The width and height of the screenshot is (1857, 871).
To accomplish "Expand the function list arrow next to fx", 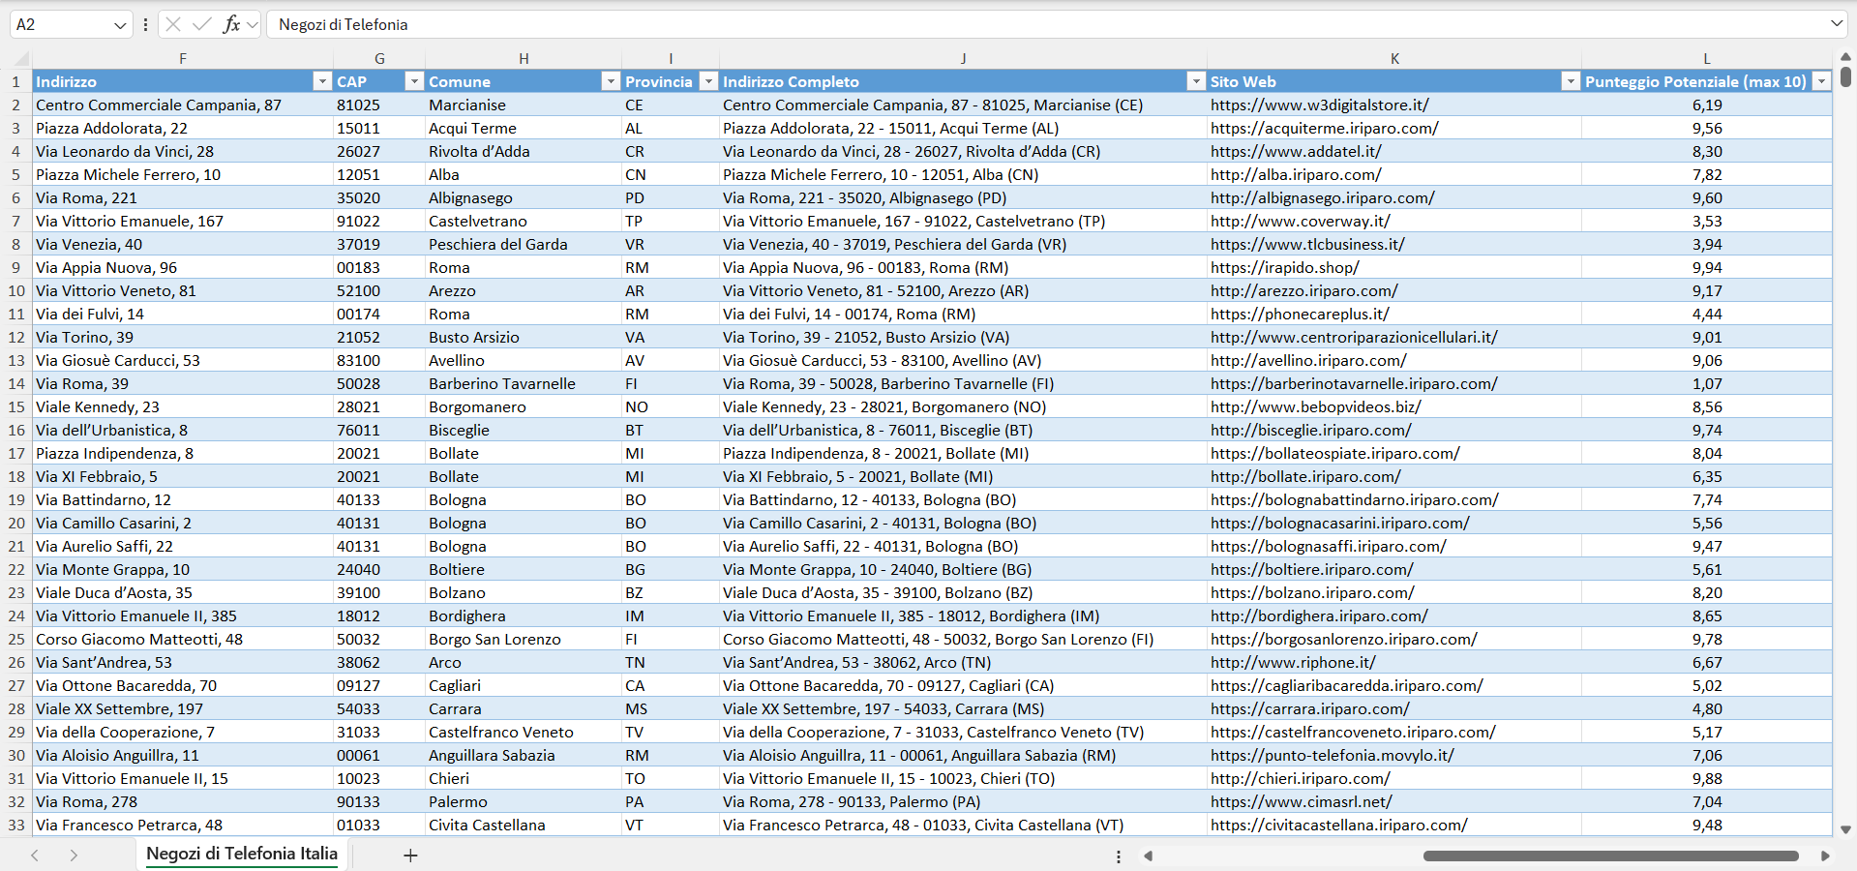I will coord(253,25).
